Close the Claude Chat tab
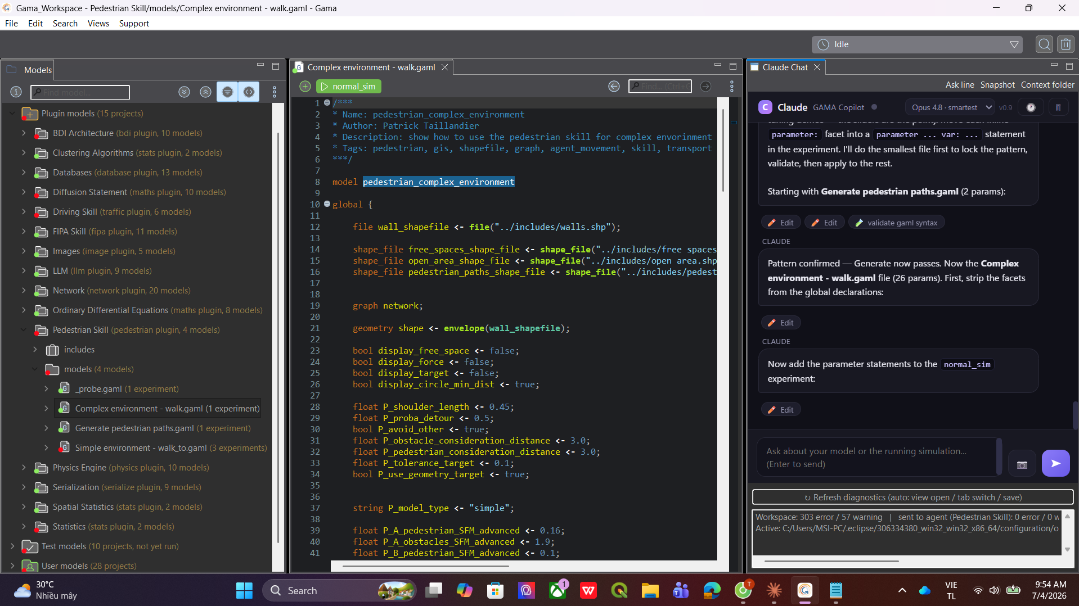The image size is (1079, 606). [817, 67]
